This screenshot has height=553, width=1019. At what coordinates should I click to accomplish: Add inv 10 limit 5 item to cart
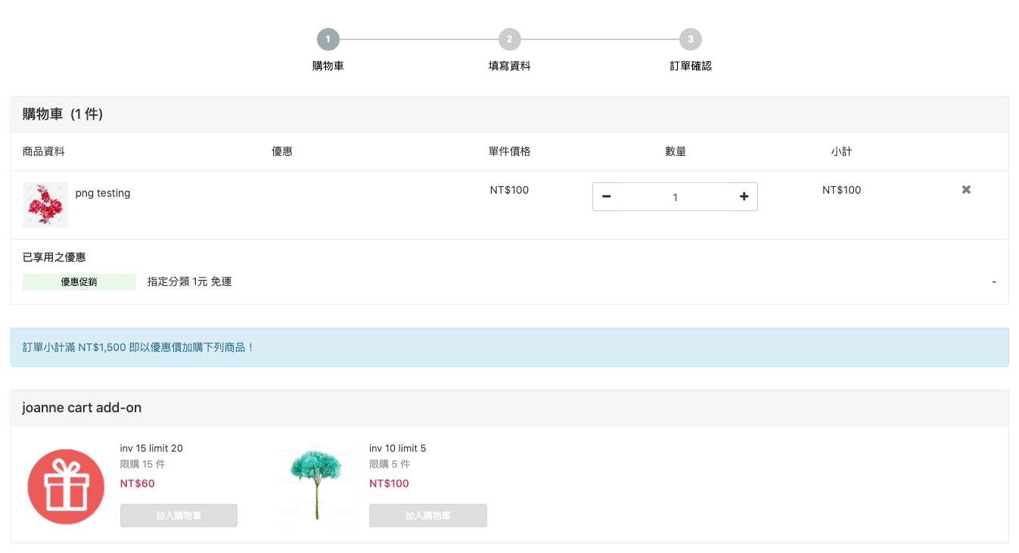428,515
